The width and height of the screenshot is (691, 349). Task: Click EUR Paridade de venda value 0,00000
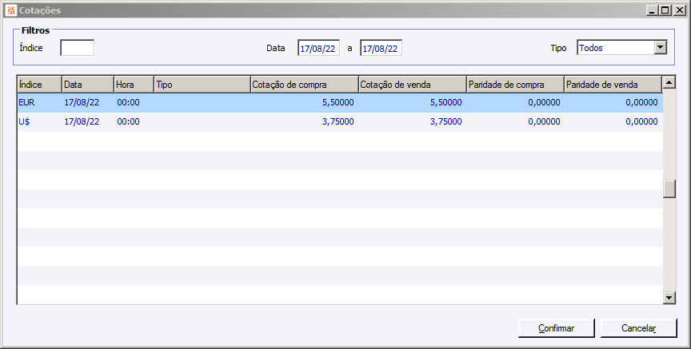(641, 102)
